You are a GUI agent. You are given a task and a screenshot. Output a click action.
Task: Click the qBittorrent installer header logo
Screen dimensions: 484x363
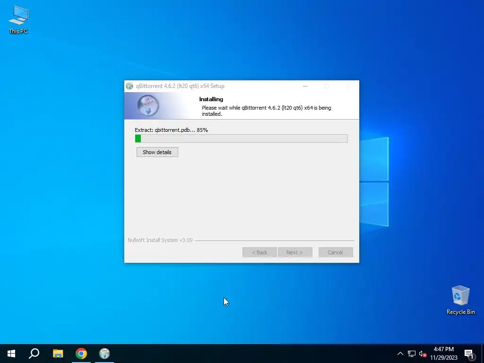click(148, 105)
